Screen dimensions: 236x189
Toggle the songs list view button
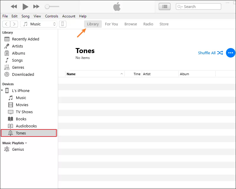[x=164, y=6]
